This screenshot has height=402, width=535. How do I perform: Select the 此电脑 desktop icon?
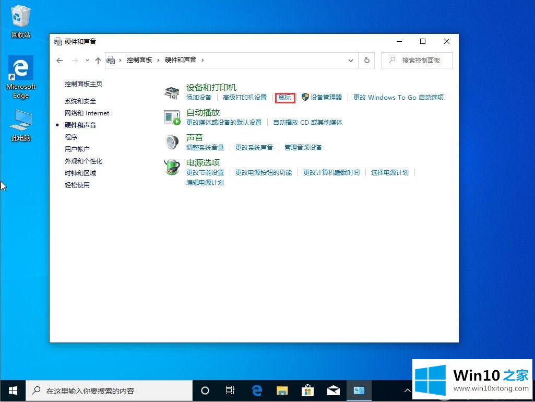21,126
